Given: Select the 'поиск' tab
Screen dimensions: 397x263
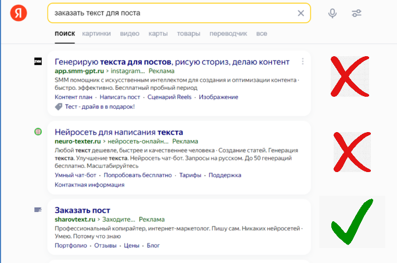Looking at the screenshot, I should 65,34.
